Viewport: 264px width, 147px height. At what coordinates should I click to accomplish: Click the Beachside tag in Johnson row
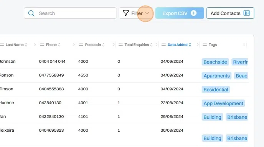point(215,62)
